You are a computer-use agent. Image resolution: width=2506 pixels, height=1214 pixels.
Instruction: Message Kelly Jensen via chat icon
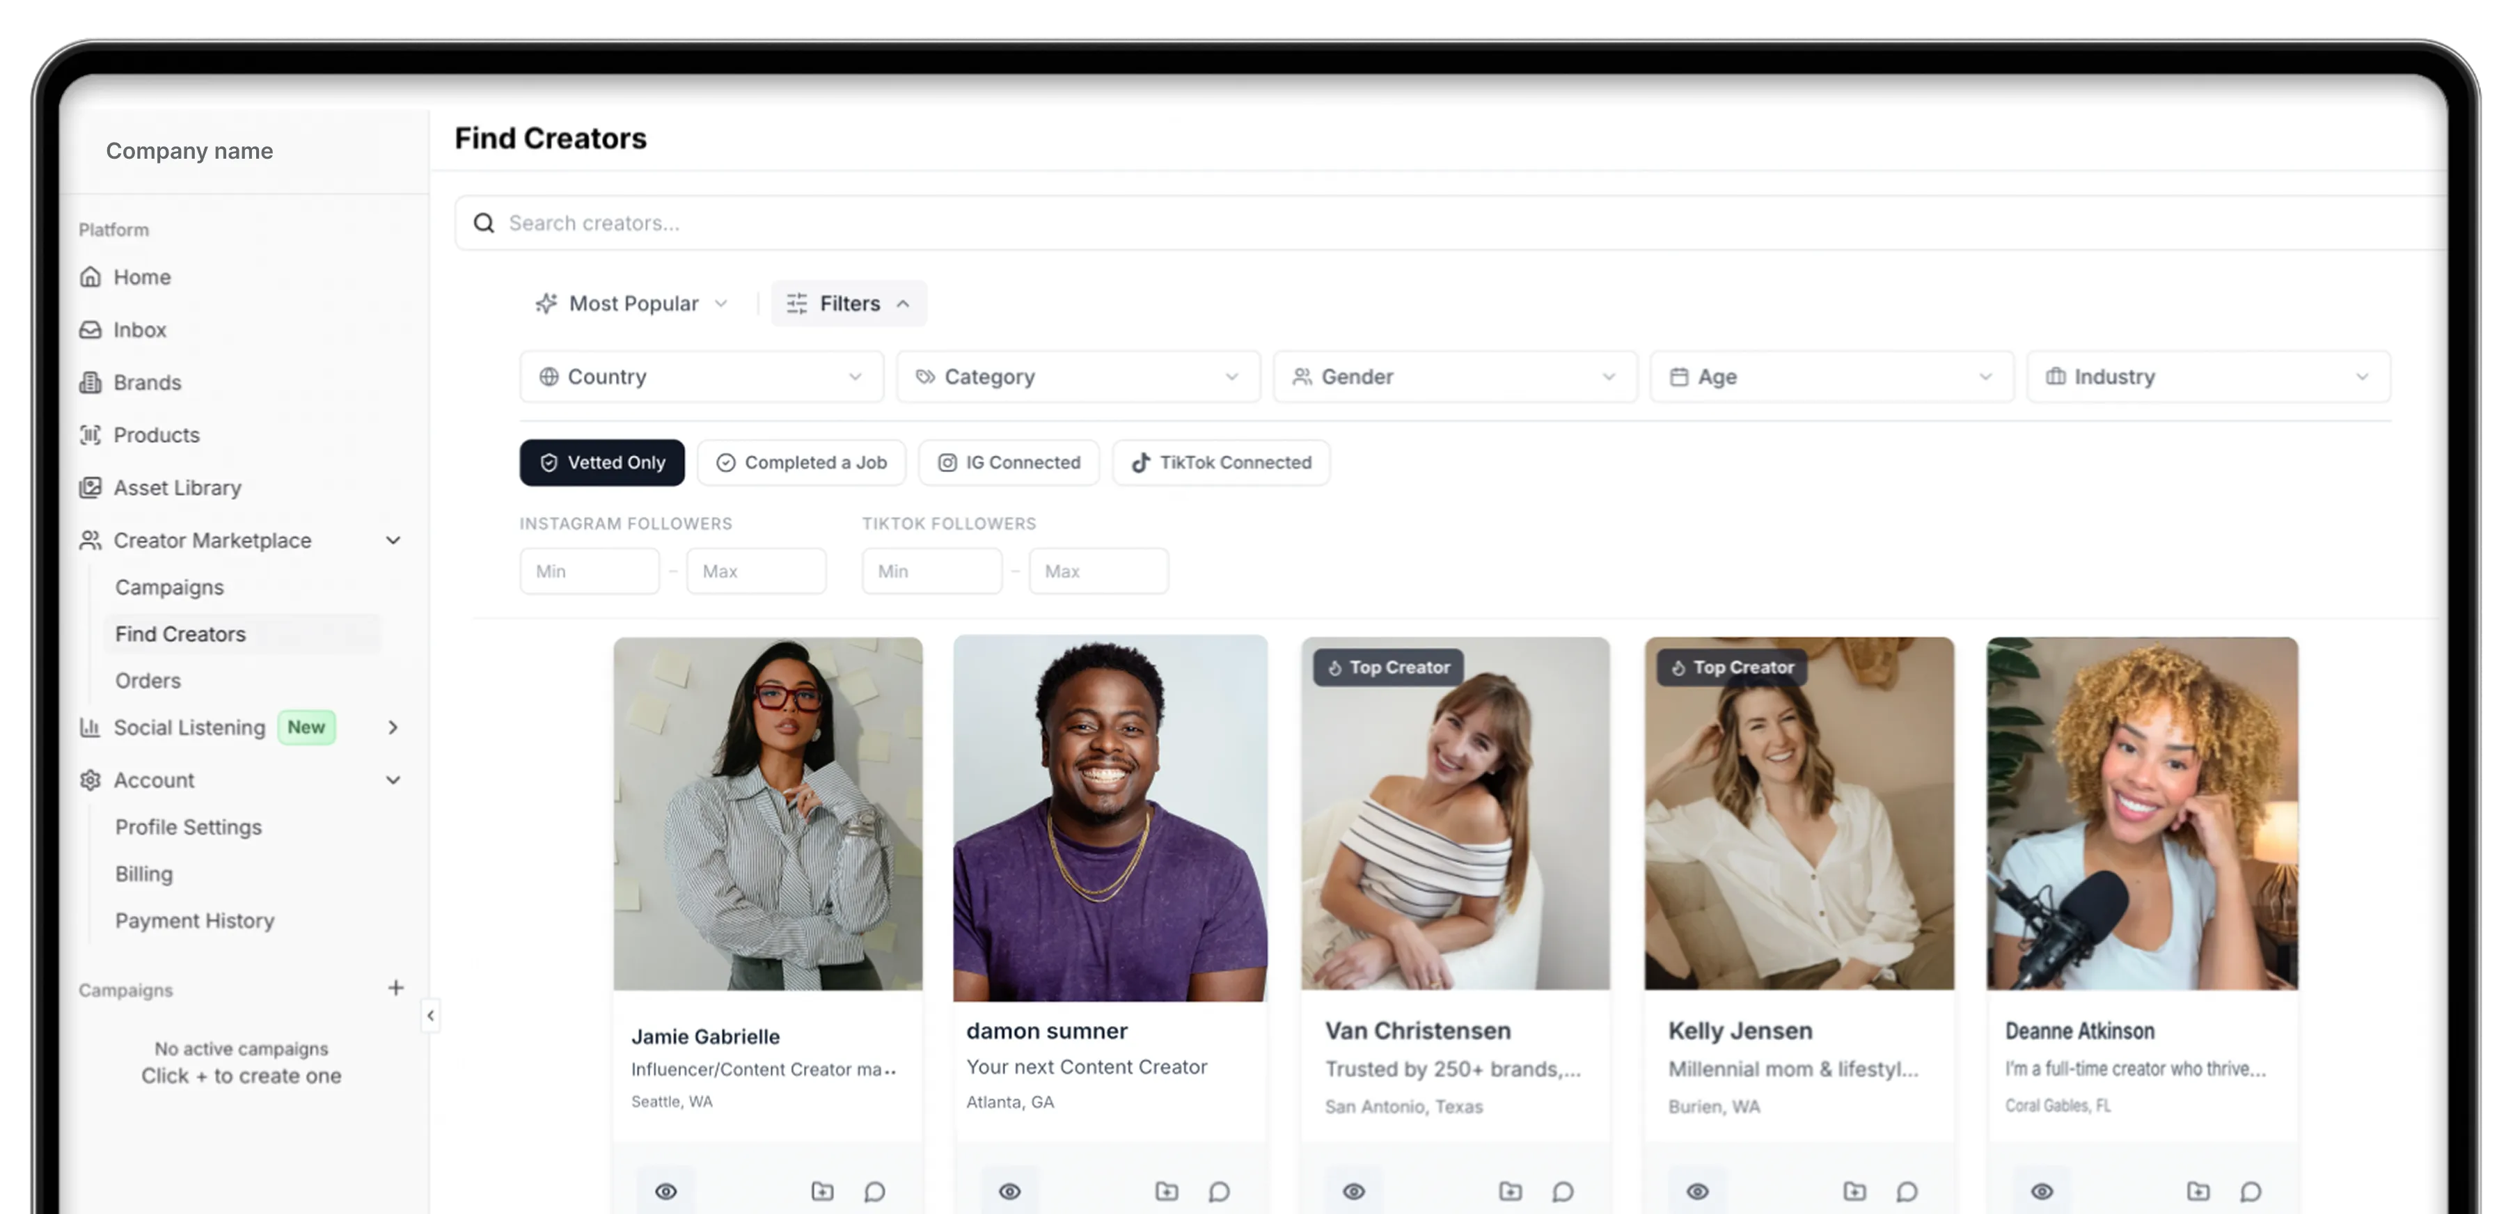1907,1192
